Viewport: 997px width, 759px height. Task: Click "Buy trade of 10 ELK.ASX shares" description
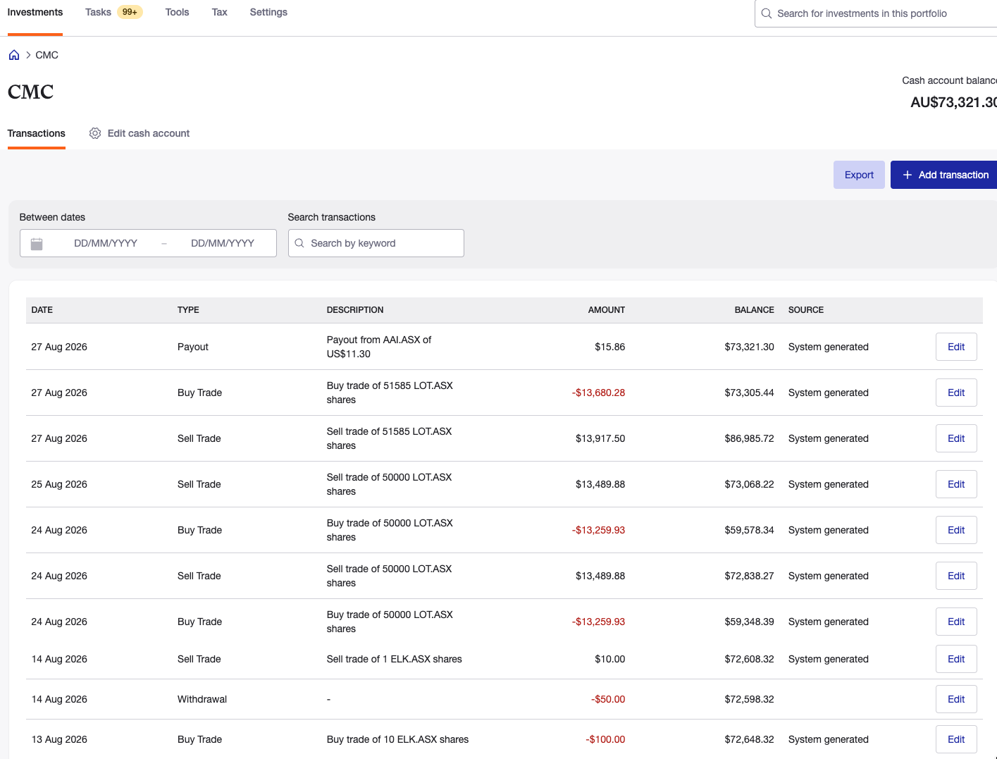[397, 739]
